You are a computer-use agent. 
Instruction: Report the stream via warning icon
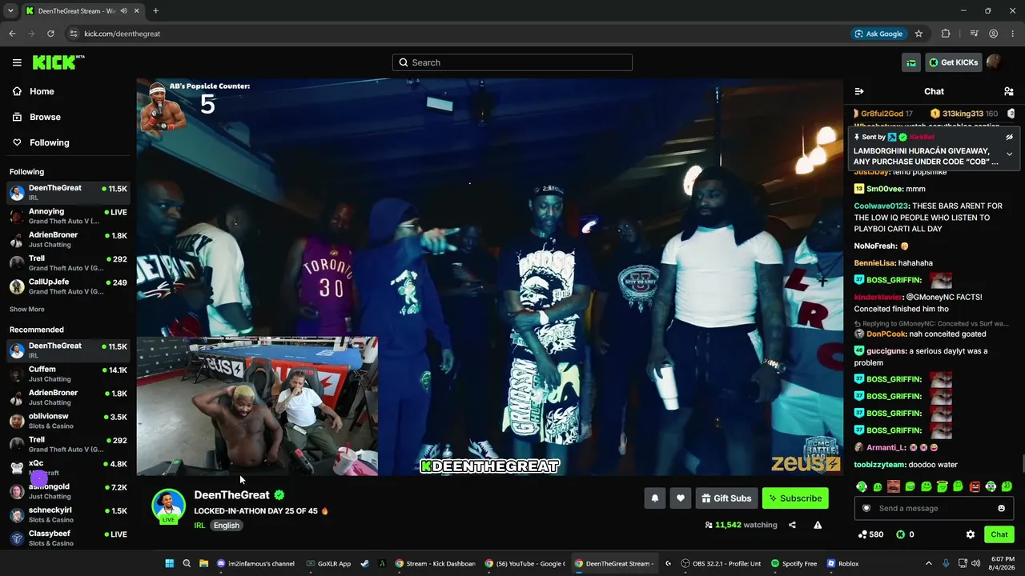[x=818, y=525]
